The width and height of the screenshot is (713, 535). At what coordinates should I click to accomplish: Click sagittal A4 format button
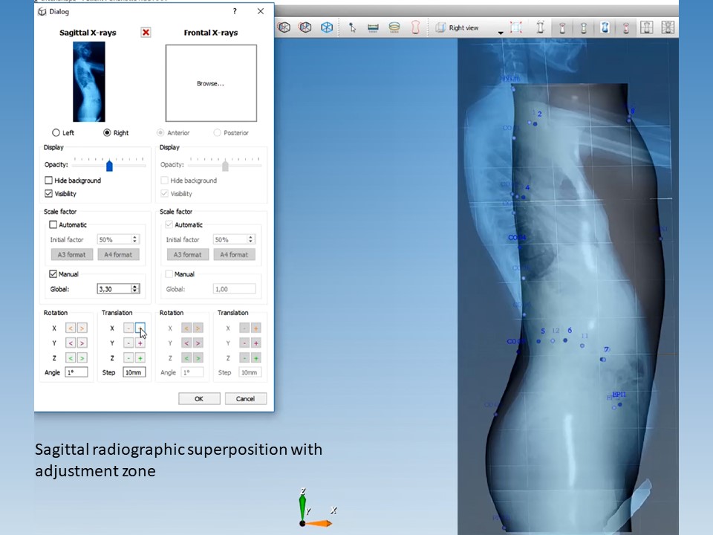coord(118,255)
